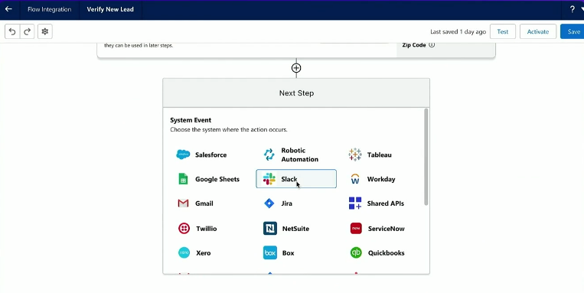This screenshot has width=584, height=293.
Task: Undo the last change
Action: (x=12, y=31)
